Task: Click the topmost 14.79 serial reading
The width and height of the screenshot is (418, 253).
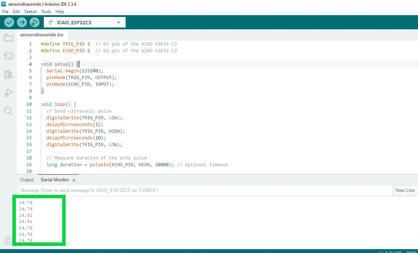Action: [25, 203]
